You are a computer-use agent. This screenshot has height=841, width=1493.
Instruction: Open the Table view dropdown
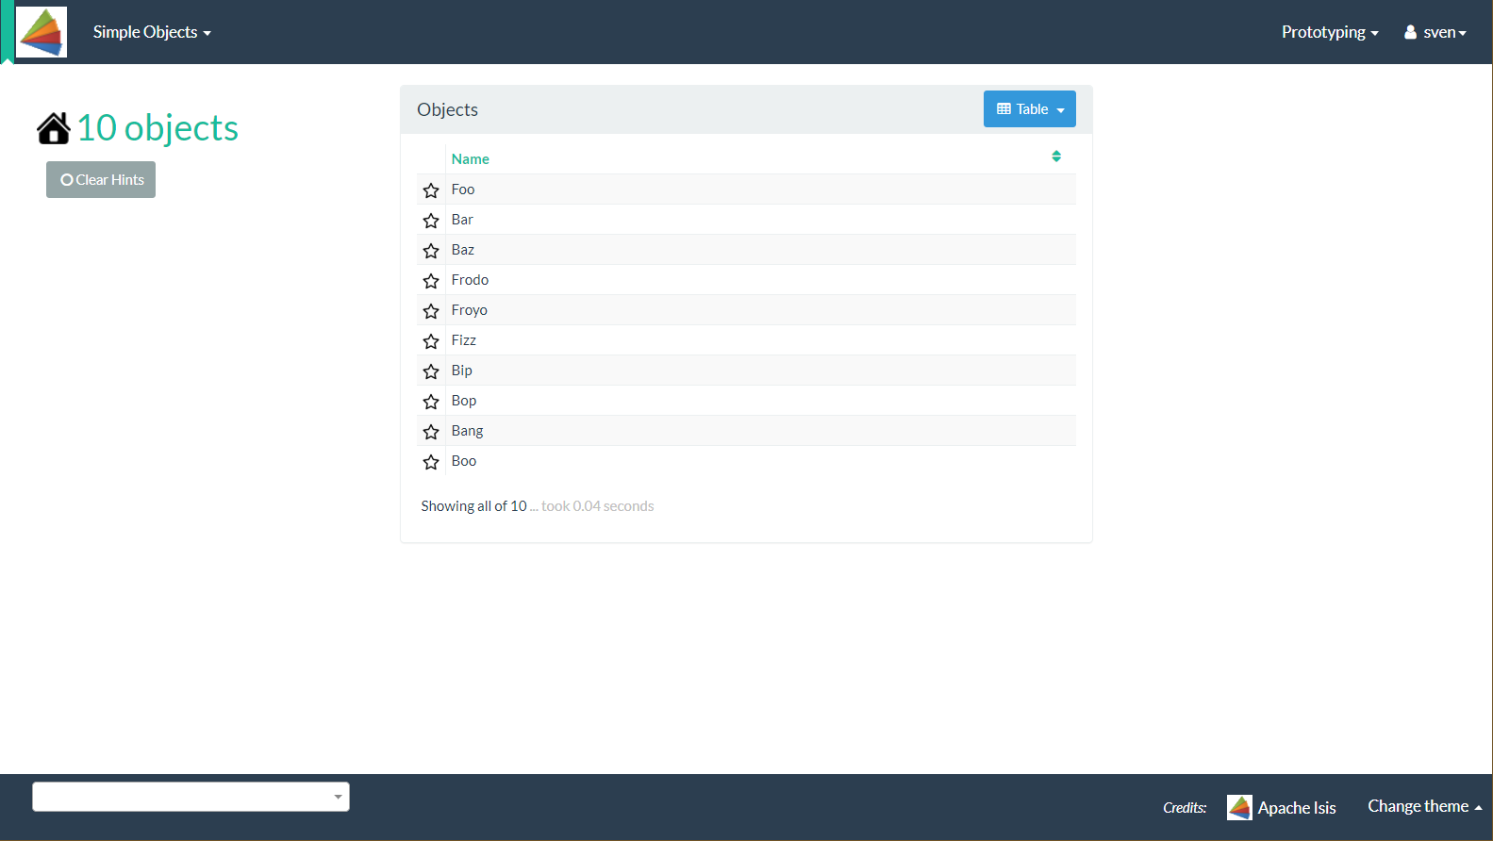pyautogui.click(x=1029, y=109)
